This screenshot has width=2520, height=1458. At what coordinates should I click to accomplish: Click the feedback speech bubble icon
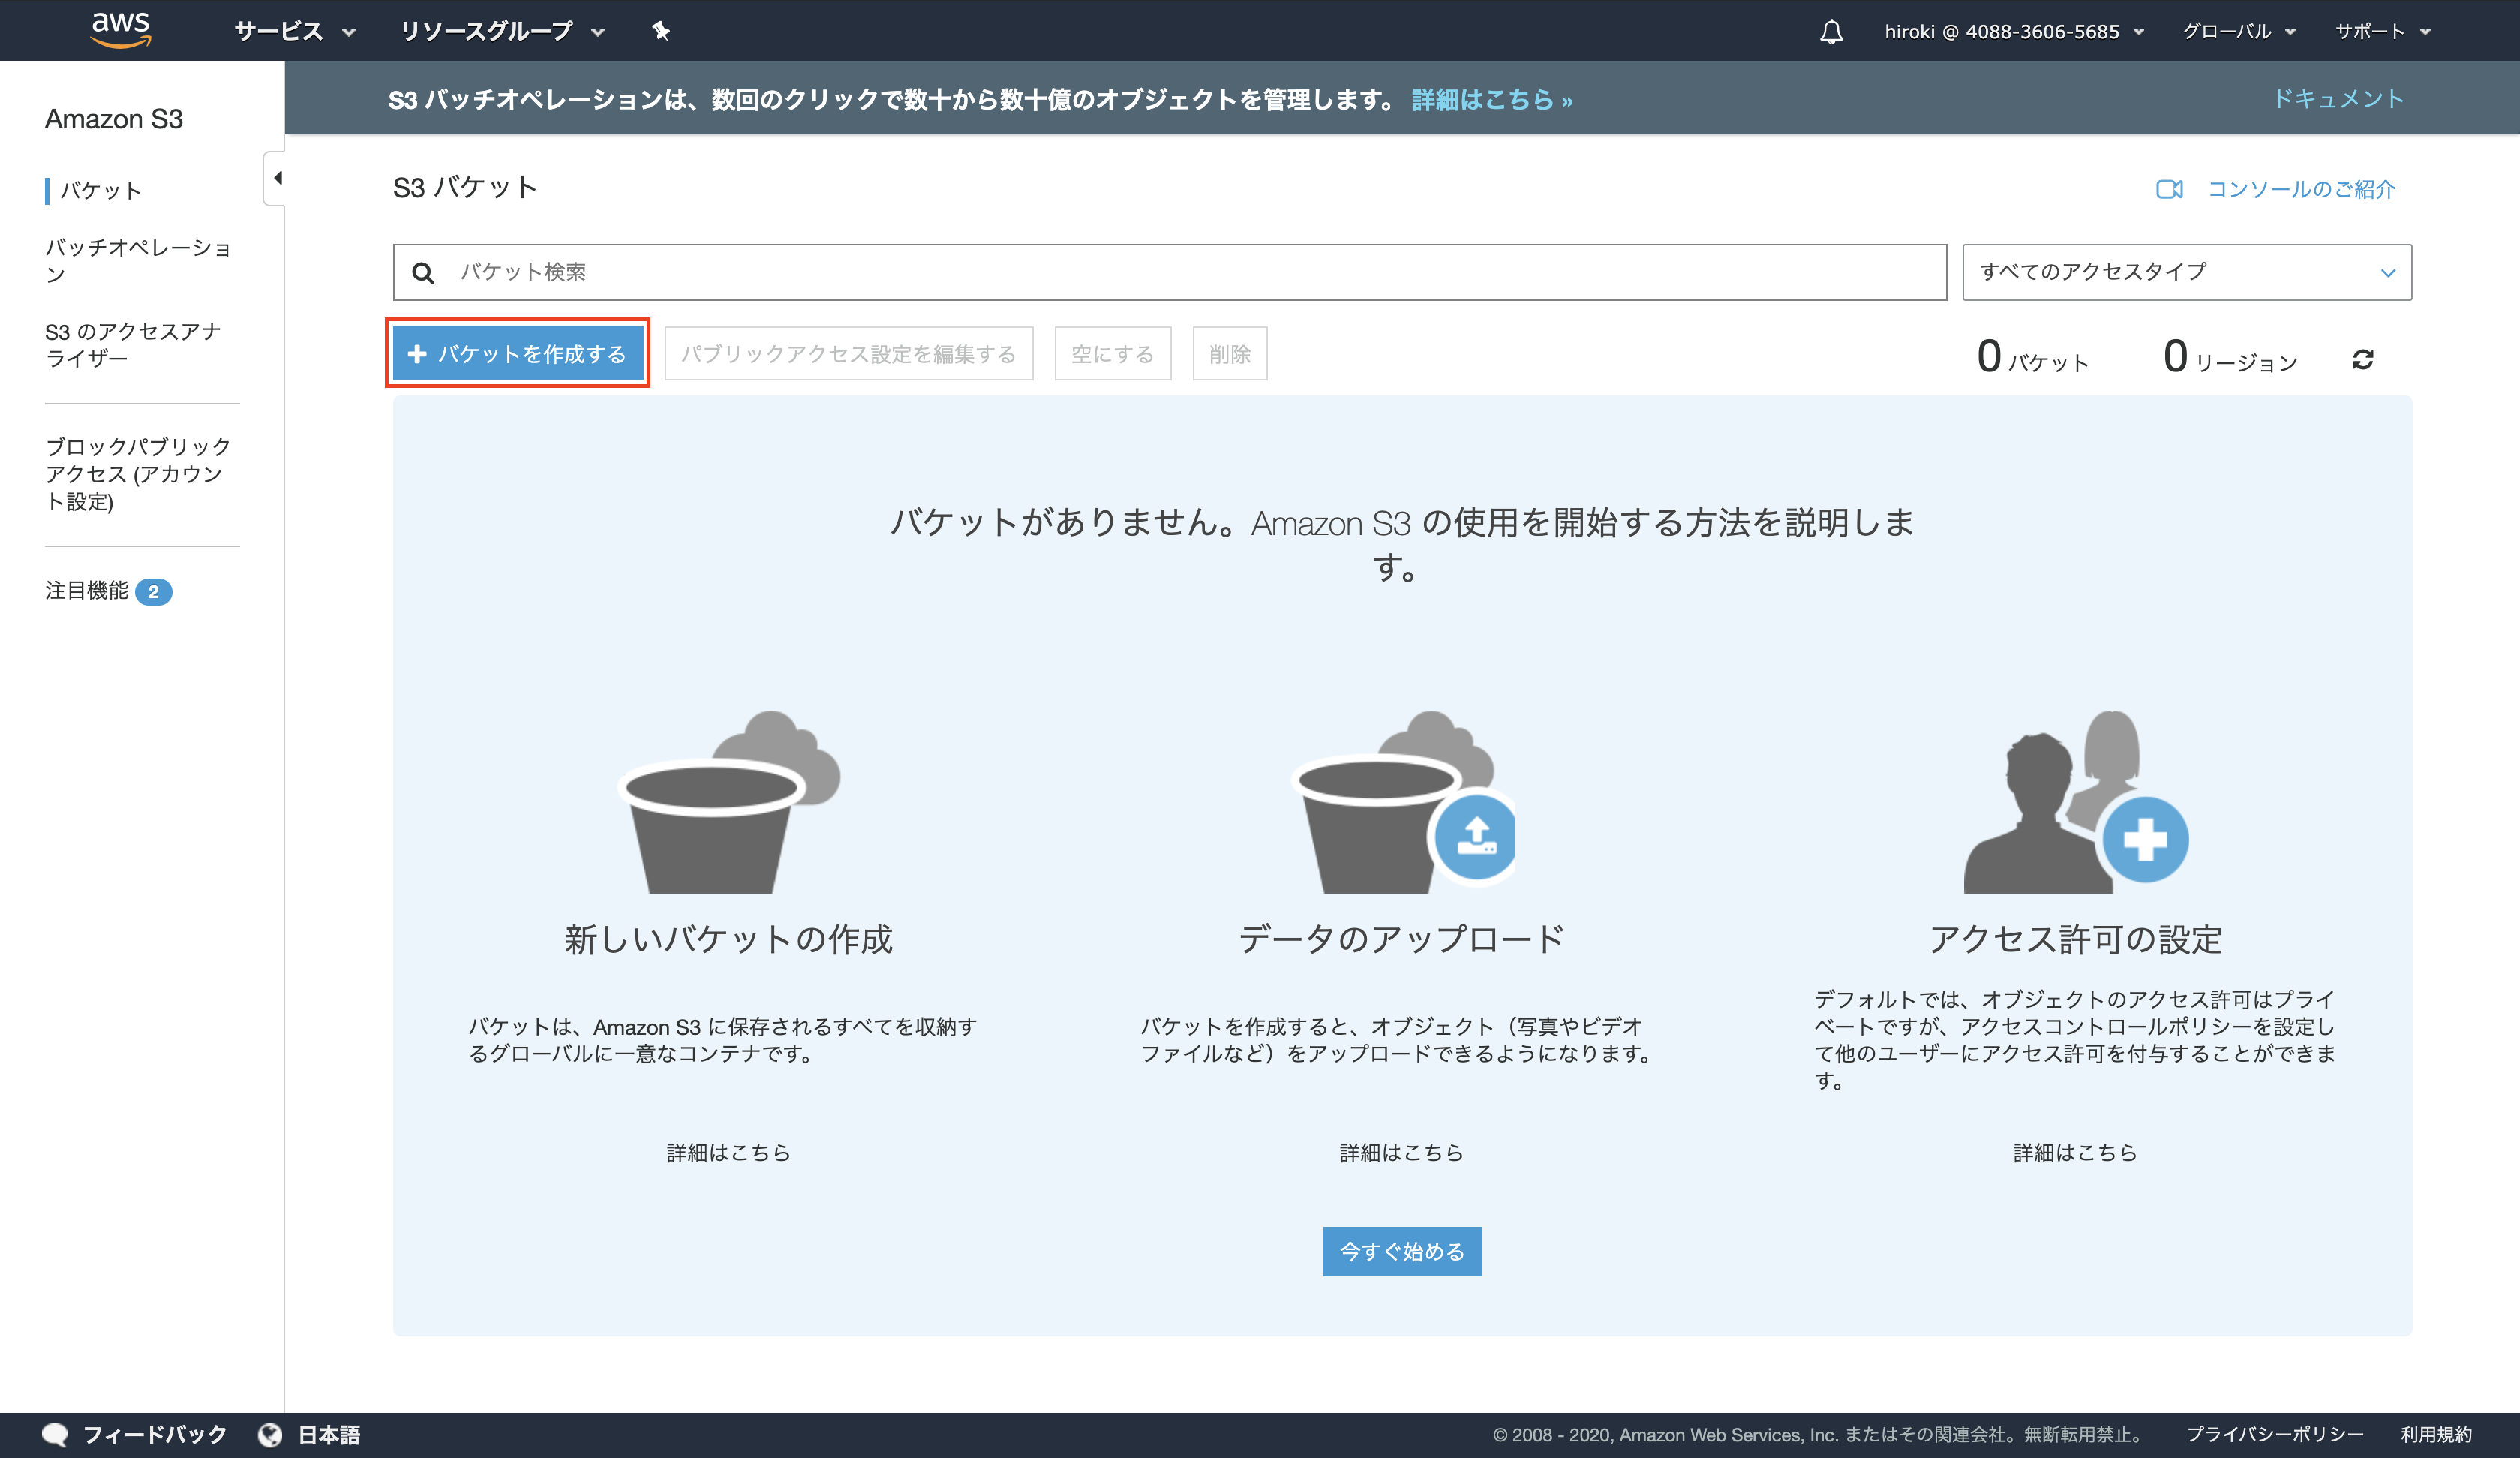[x=55, y=1435]
